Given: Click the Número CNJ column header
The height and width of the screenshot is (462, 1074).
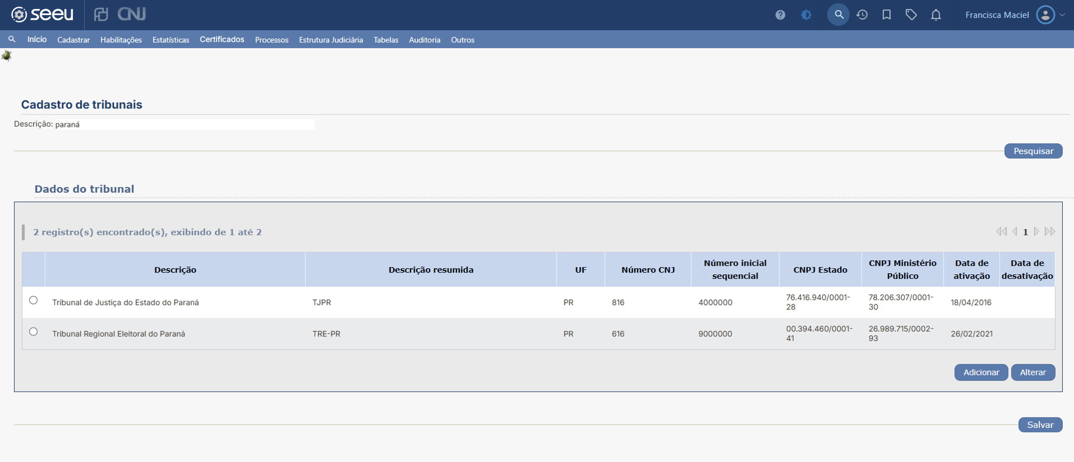Looking at the screenshot, I should click(x=648, y=269).
